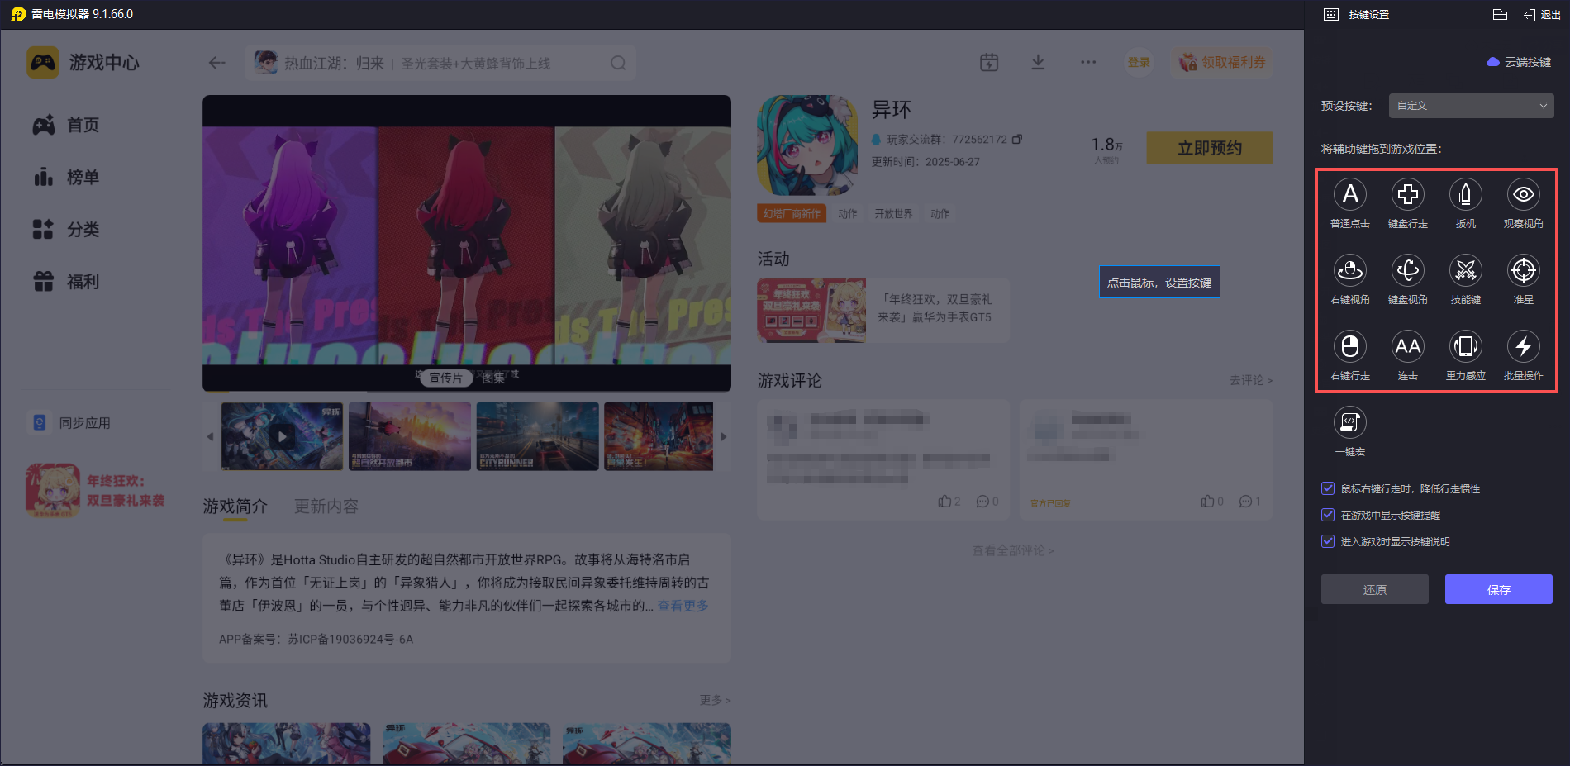Viewport: 1570px width, 766px height.
Task: Click the 幻塔厂商新作 tag
Action: point(792,214)
